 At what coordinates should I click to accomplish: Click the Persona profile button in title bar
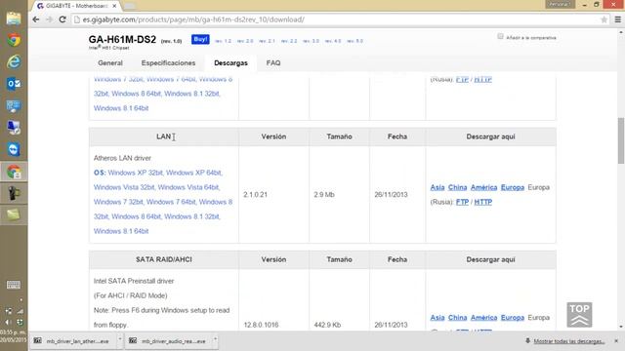[560, 4]
